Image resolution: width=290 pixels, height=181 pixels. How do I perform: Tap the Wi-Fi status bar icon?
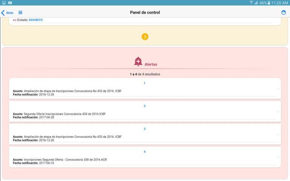pos(251,3)
